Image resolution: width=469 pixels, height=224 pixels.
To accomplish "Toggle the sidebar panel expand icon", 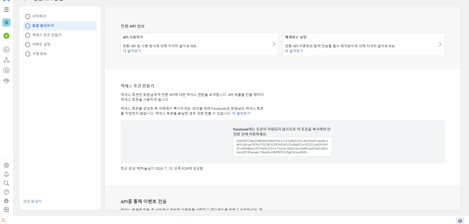I will click(x=6, y=210).
